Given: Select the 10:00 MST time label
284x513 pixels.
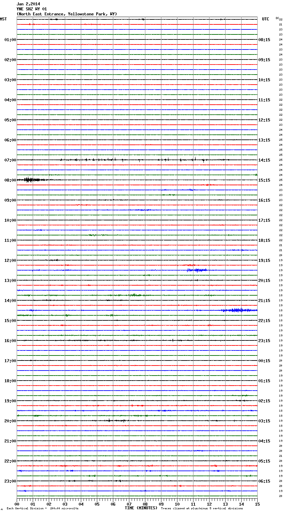Looking at the screenshot, I should click(10, 220).
